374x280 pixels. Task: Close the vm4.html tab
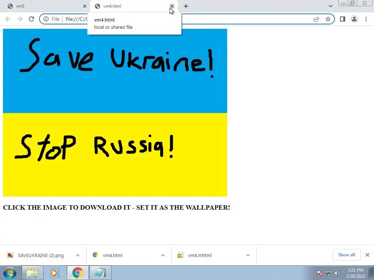coord(172,6)
